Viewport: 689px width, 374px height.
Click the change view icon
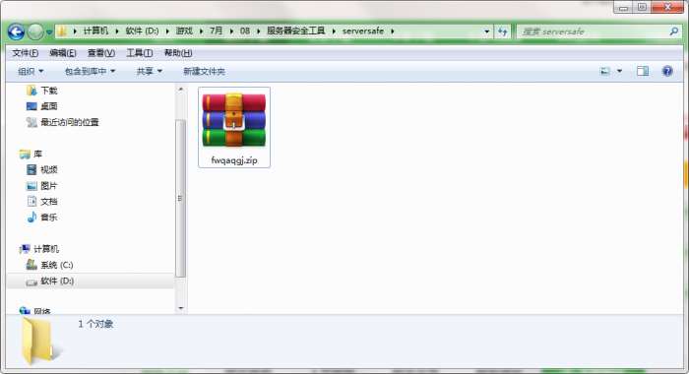tap(605, 71)
